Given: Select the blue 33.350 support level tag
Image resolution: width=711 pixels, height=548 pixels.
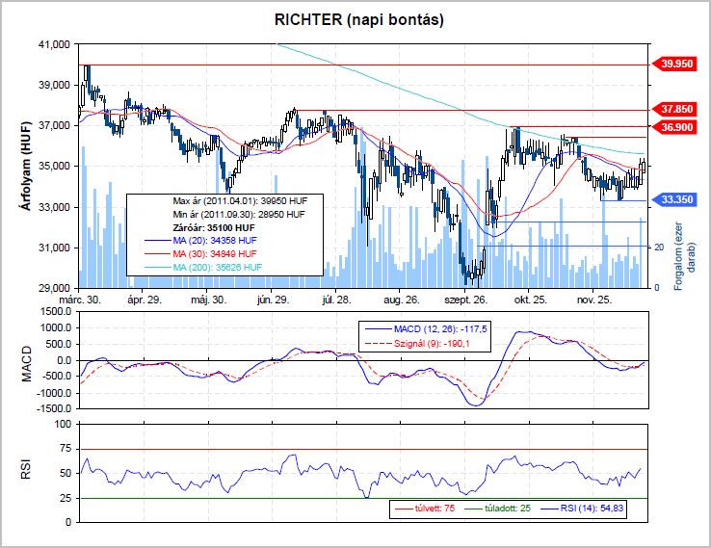Looking at the screenshot, I should click(673, 200).
